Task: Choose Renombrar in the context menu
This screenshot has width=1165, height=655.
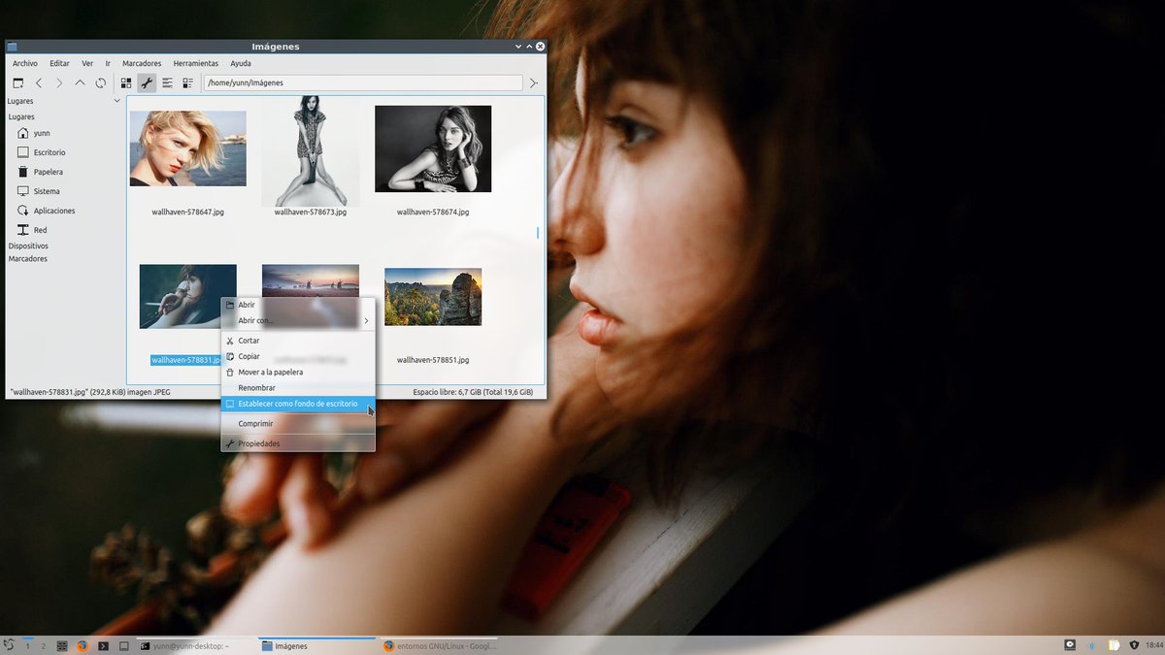Action: click(298, 388)
